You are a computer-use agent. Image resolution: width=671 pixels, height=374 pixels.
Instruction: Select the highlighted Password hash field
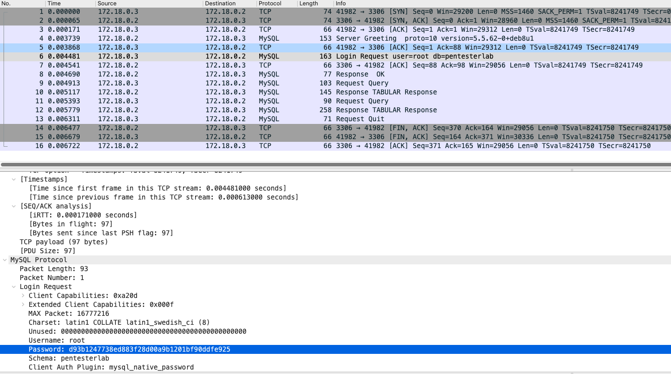[x=335, y=349]
